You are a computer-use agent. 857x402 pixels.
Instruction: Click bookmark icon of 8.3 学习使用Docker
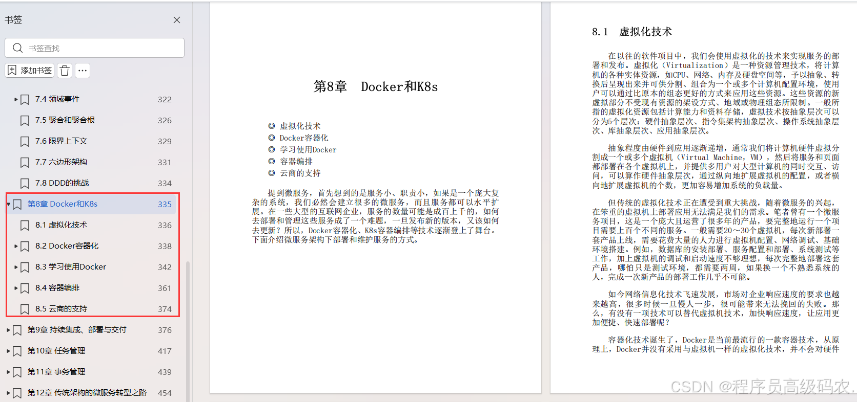(25, 267)
